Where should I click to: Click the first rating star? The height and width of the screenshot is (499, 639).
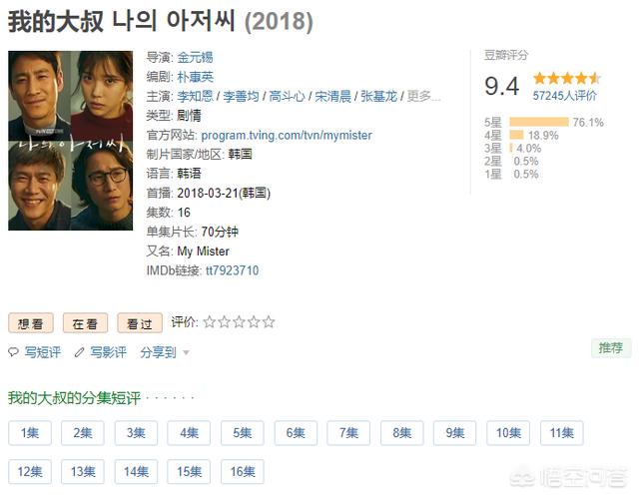210,322
